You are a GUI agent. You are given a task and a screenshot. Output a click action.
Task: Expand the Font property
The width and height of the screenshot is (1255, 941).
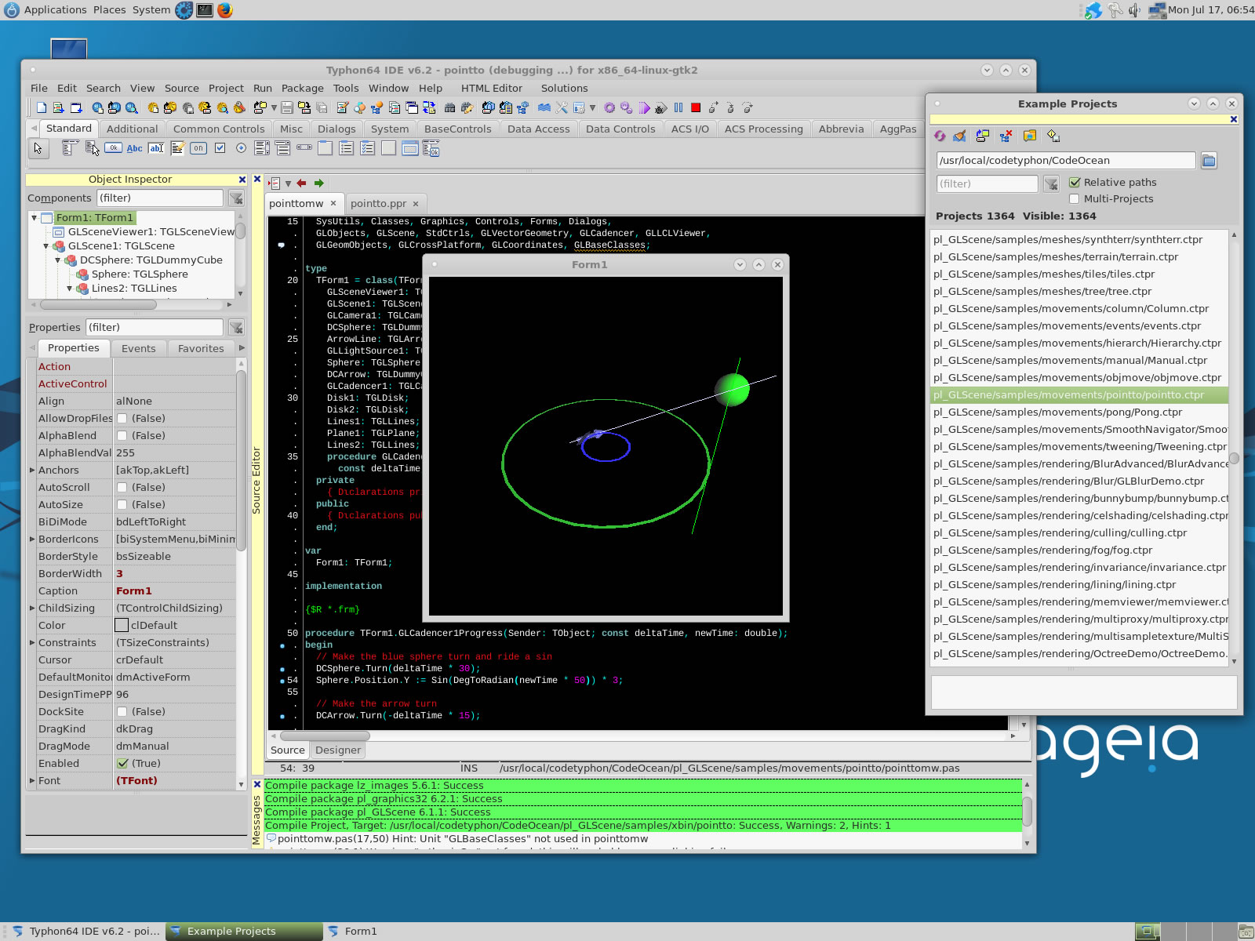(x=32, y=780)
